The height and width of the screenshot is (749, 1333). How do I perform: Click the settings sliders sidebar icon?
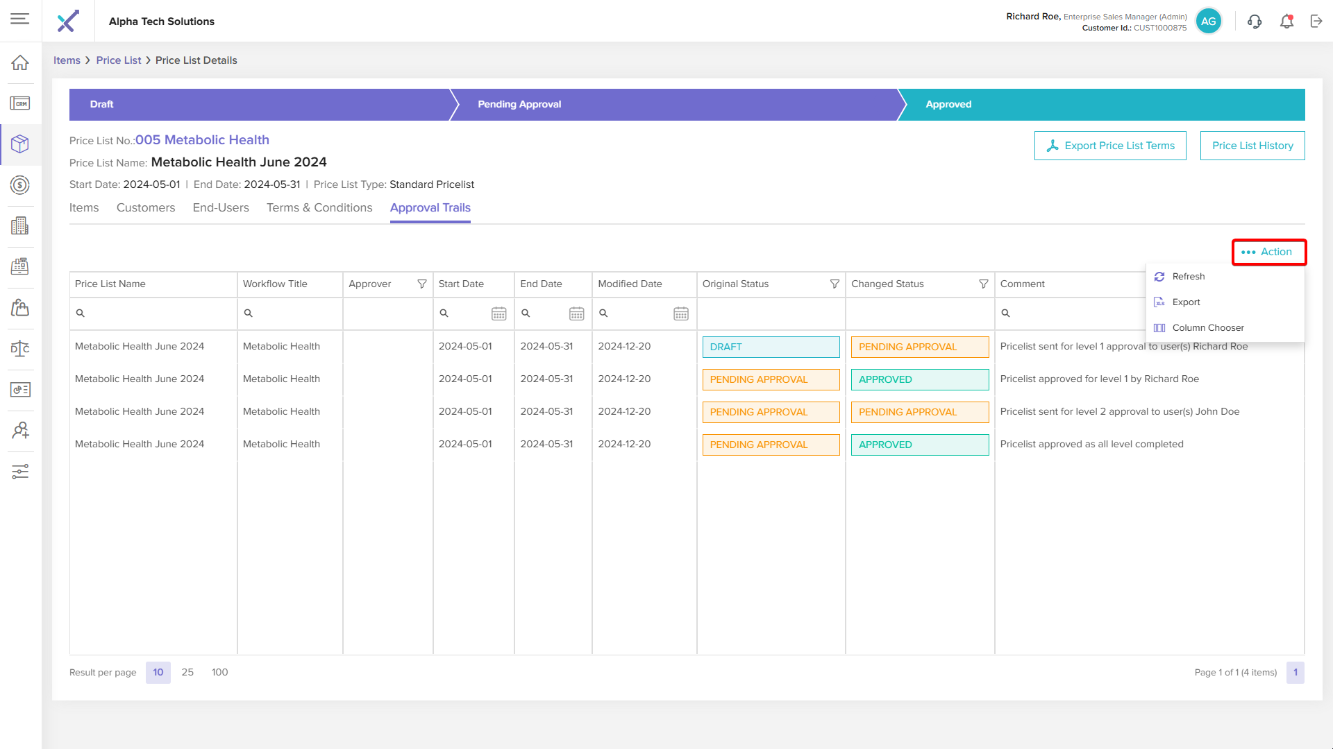pos(20,472)
